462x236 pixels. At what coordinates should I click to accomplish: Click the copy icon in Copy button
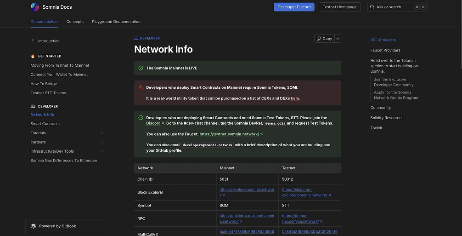[x=319, y=39]
